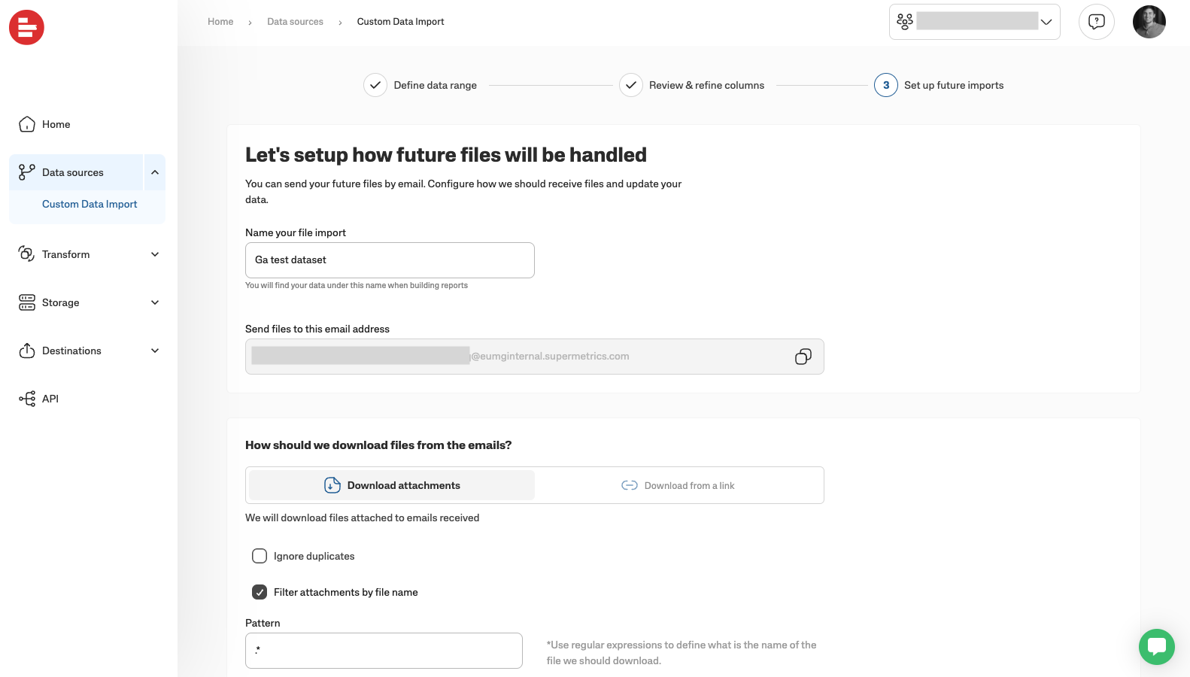Select the Download attachments tab

point(392,485)
